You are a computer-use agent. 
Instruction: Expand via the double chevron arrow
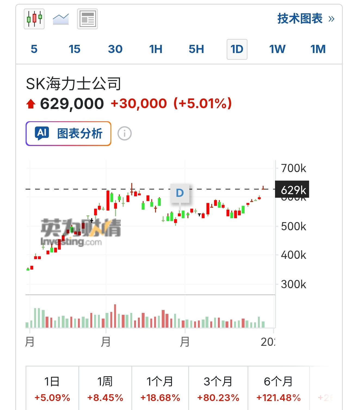331,19
